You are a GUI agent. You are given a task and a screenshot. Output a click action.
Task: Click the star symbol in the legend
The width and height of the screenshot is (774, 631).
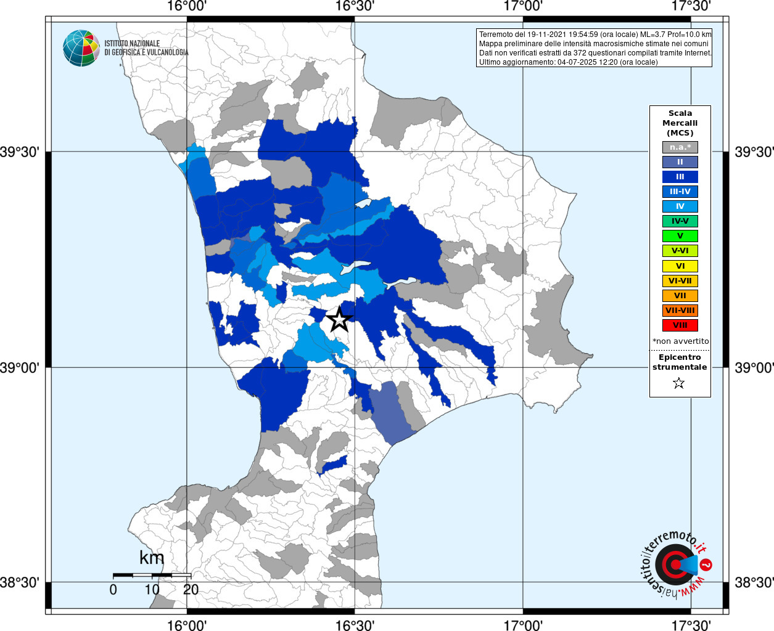click(x=679, y=383)
